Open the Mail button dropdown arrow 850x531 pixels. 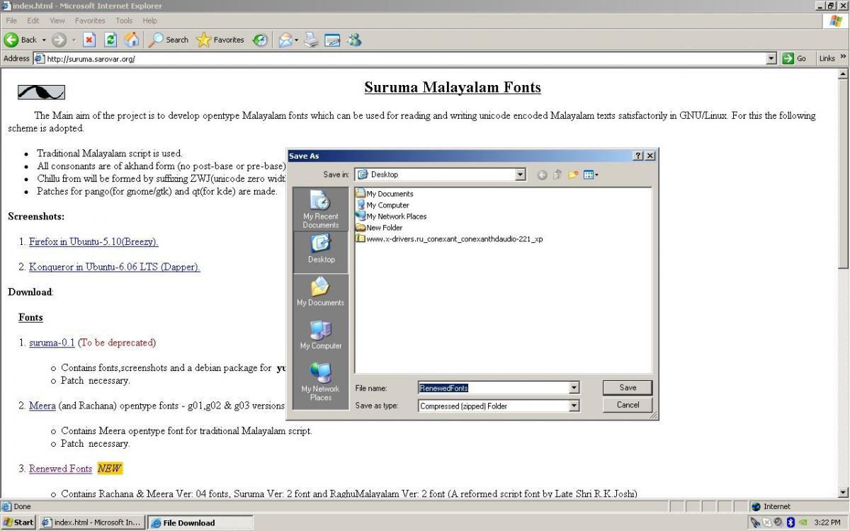pyautogui.click(x=296, y=40)
